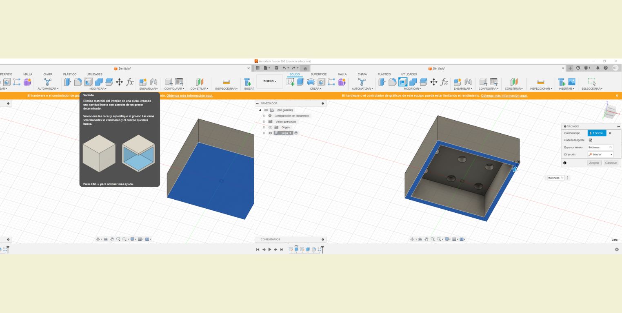
Task: Open the fx Parameters tool in right window
Action: 444,82
